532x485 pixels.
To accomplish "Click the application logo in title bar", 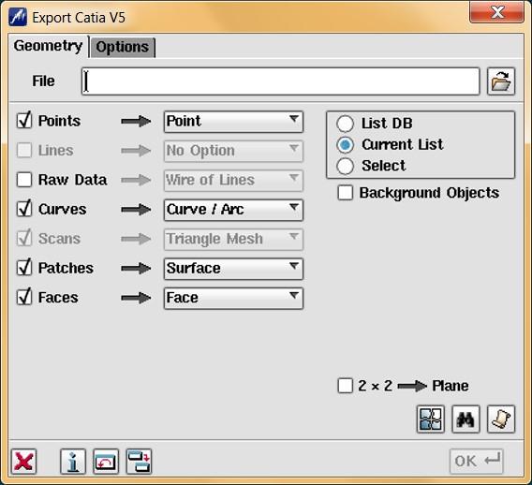I will (18, 17).
